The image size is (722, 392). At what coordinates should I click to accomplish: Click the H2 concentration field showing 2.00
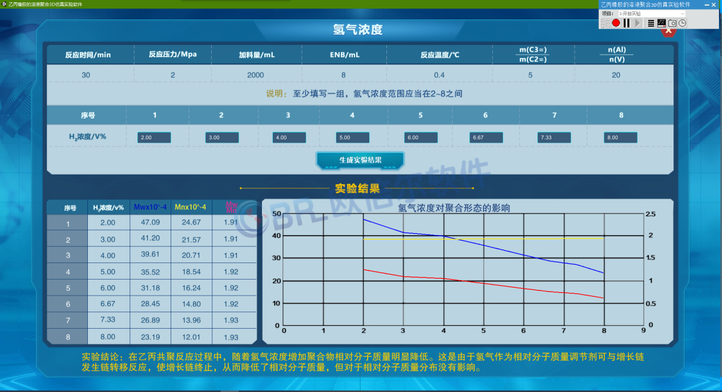154,138
